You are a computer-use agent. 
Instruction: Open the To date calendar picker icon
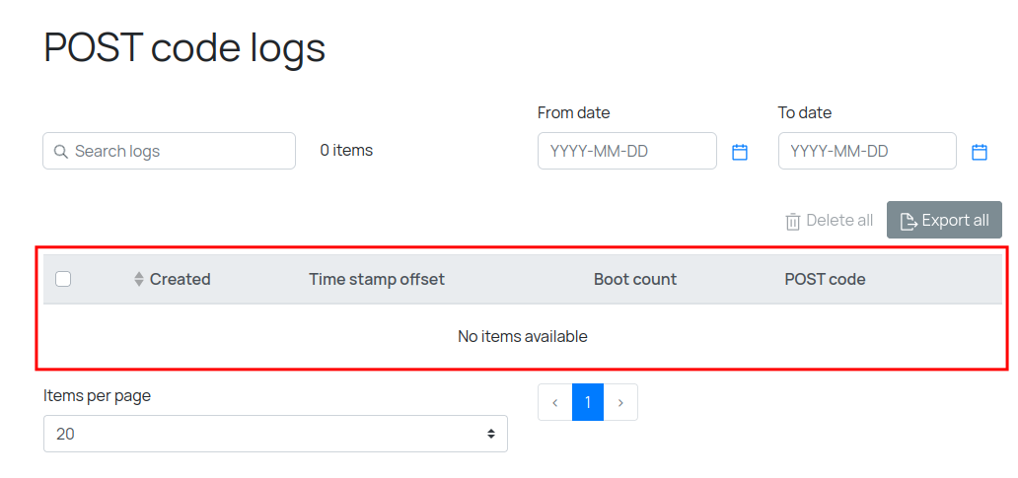[x=980, y=152]
